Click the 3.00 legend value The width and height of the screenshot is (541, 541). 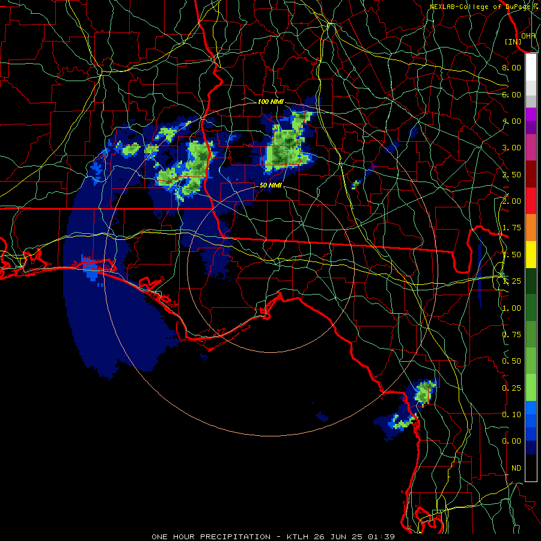512,148
